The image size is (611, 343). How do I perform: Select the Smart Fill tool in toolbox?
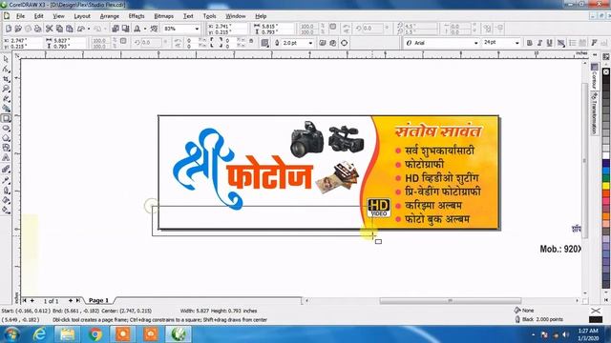coord(6,108)
